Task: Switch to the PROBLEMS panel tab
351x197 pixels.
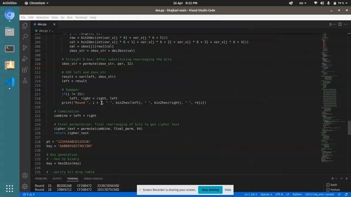Action: [x=41, y=178]
